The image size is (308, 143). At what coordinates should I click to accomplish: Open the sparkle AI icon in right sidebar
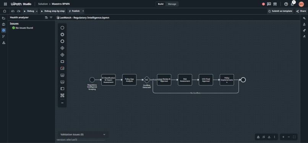304,37
